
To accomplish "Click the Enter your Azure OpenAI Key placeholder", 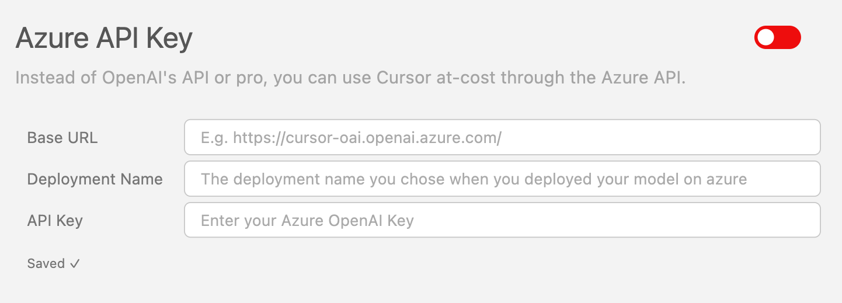I will click(307, 221).
